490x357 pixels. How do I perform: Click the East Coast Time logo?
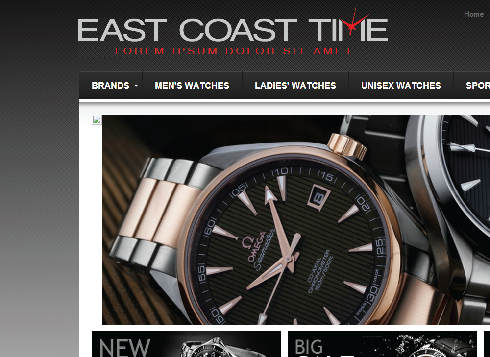[232, 31]
